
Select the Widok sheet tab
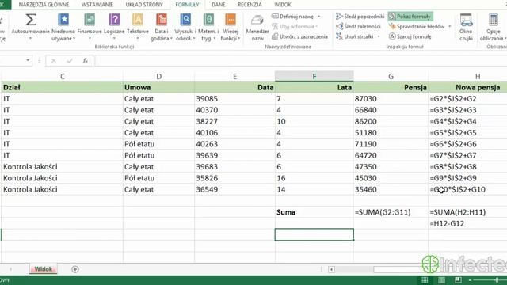(x=44, y=269)
